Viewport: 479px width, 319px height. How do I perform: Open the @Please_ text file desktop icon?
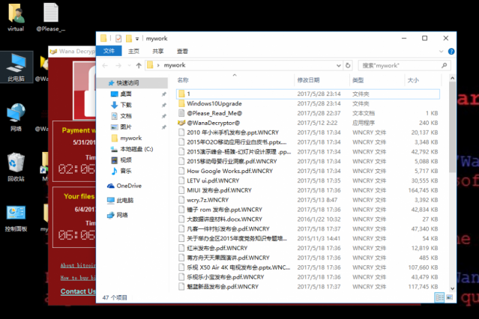pyautogui.click(x=51, y=18)
